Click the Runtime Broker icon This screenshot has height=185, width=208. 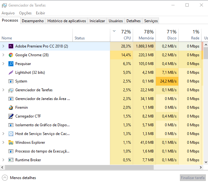tap(11, 160)
